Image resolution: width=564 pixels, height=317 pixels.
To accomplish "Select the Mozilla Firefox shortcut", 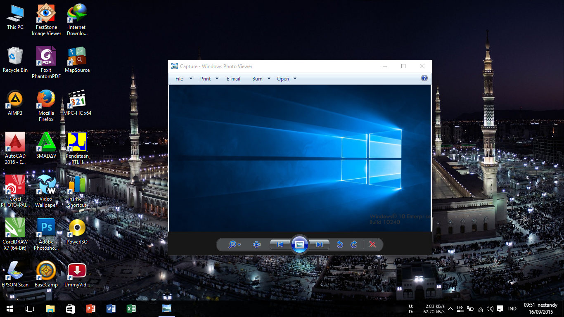I will [46, 106].
